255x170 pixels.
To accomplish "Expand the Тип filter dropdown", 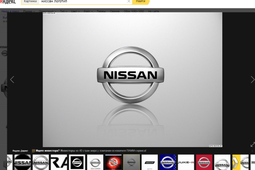I will (64, 11).
